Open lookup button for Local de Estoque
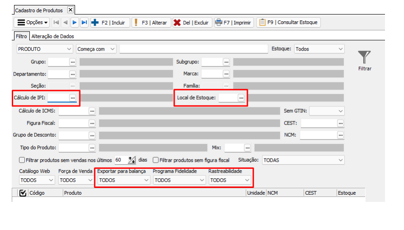The image size is (404, 230). click(241, 97)
